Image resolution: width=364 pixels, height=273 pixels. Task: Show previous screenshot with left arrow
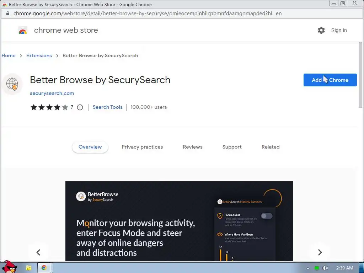(x=38, y=252)
